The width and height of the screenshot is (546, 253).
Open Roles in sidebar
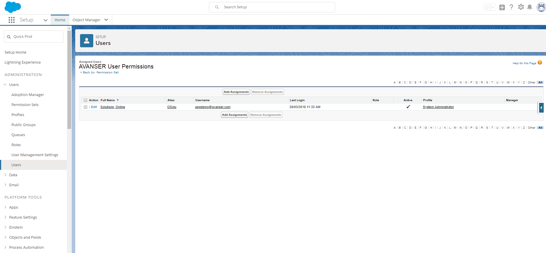coord(16,145)
